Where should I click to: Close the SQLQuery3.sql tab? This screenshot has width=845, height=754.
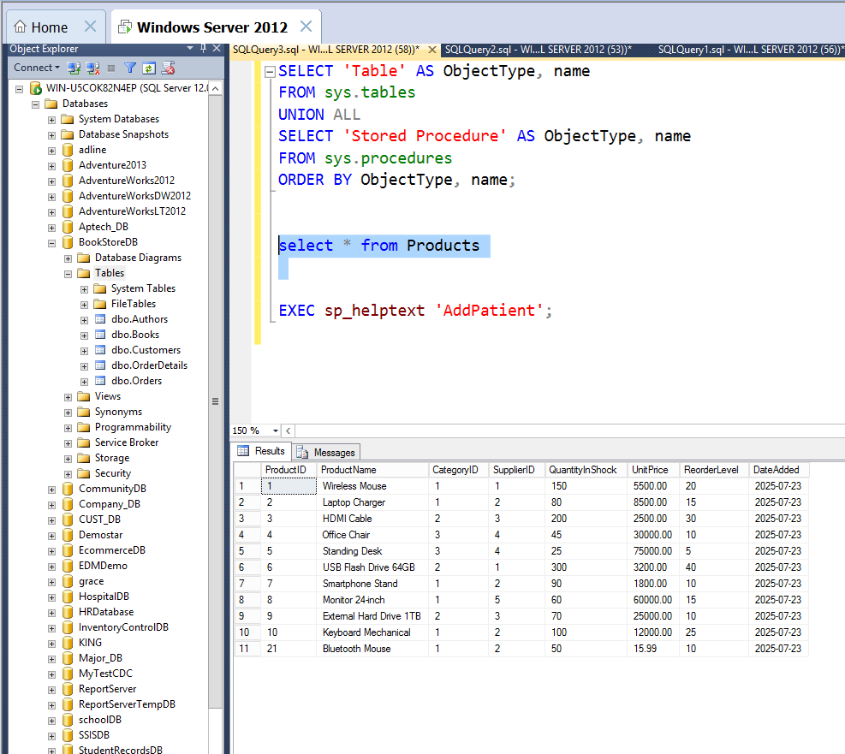[431, 49]
